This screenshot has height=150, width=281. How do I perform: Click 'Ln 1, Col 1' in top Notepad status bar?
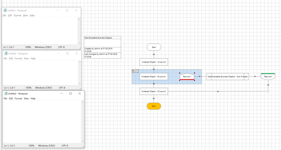click(9, 47)
